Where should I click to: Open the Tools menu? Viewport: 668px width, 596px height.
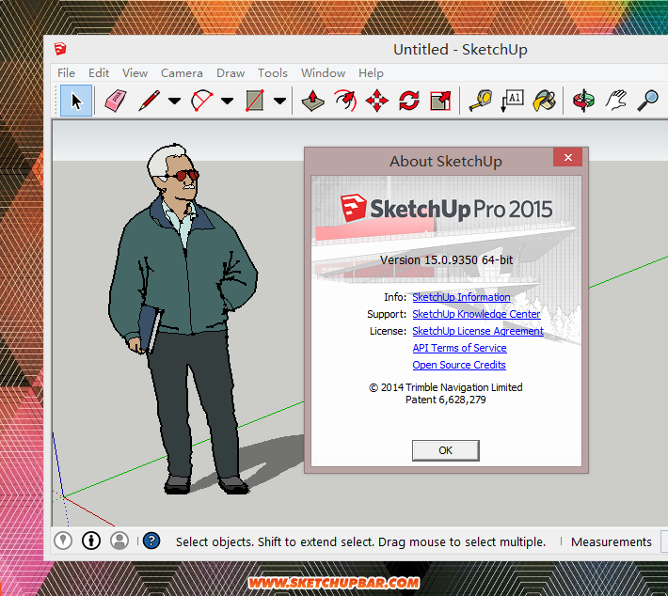273,73
